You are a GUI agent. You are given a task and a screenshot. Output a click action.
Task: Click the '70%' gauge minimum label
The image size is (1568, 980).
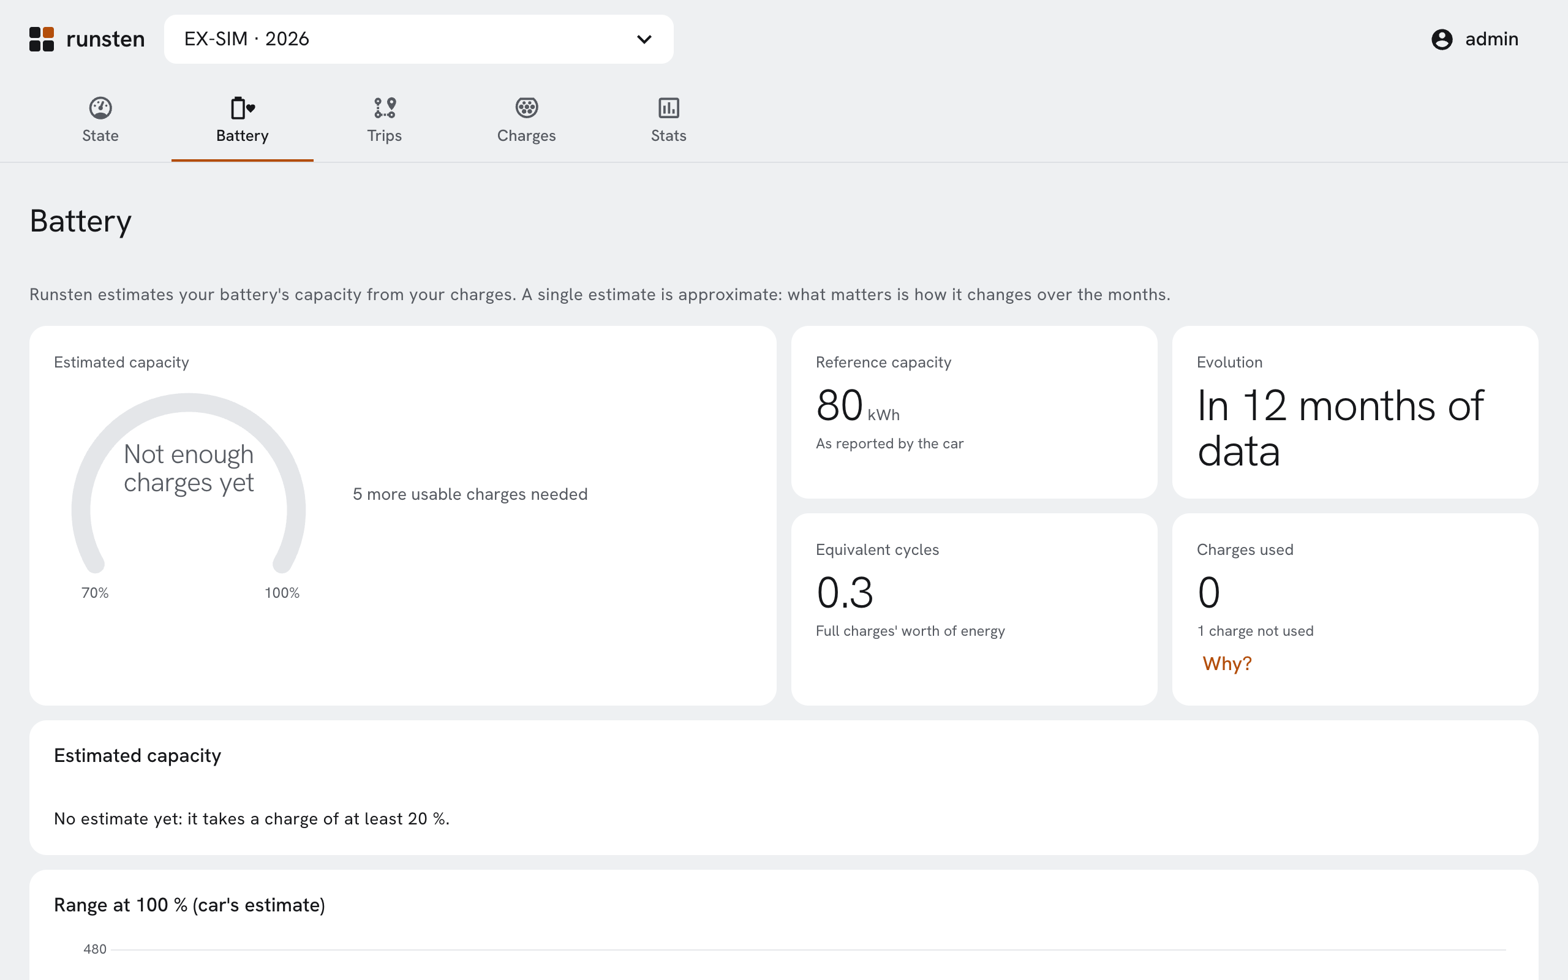coord(94,592)
